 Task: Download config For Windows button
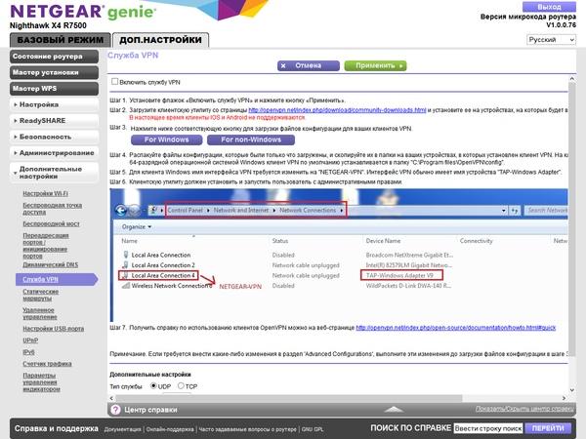167,140
